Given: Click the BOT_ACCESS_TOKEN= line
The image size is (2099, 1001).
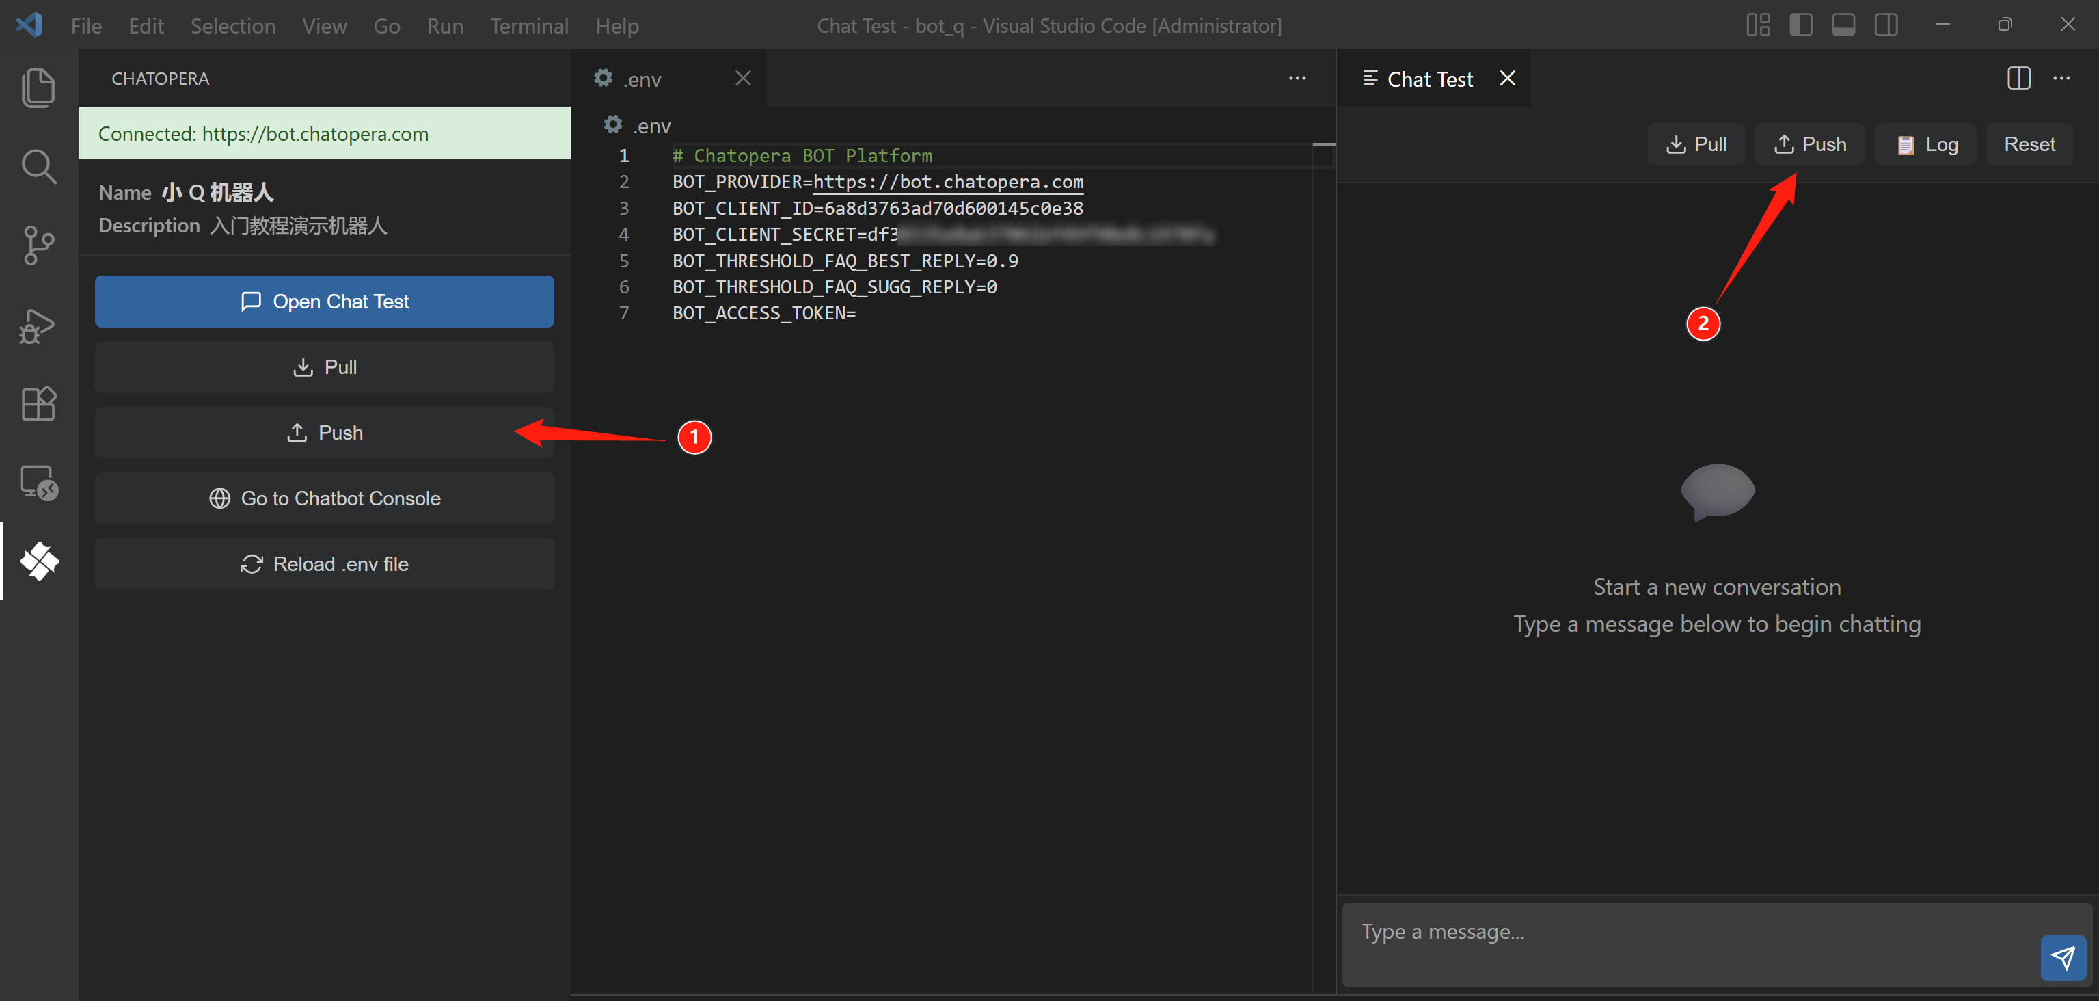Looking at the screenshot, I should (763, 313).
